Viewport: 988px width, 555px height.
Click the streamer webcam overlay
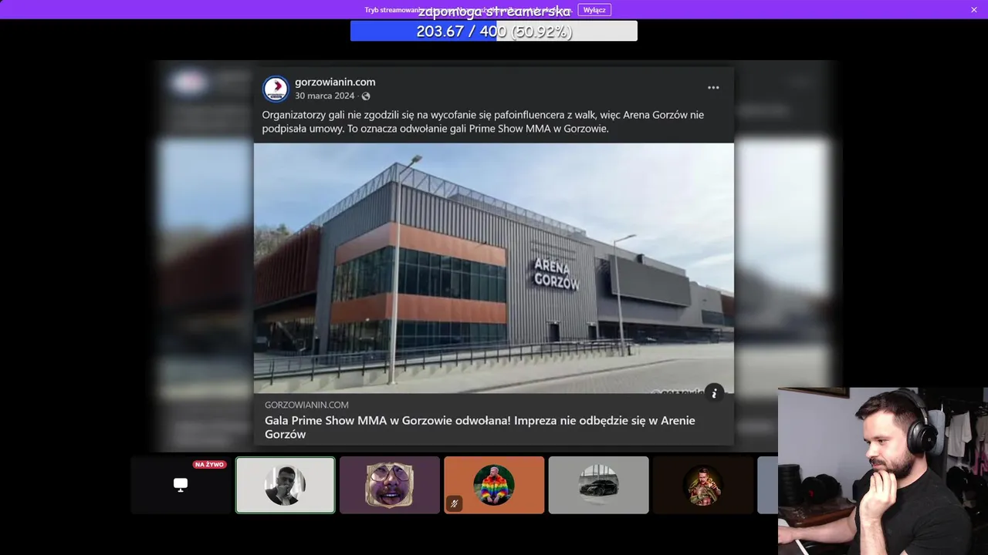click(883, 471)
